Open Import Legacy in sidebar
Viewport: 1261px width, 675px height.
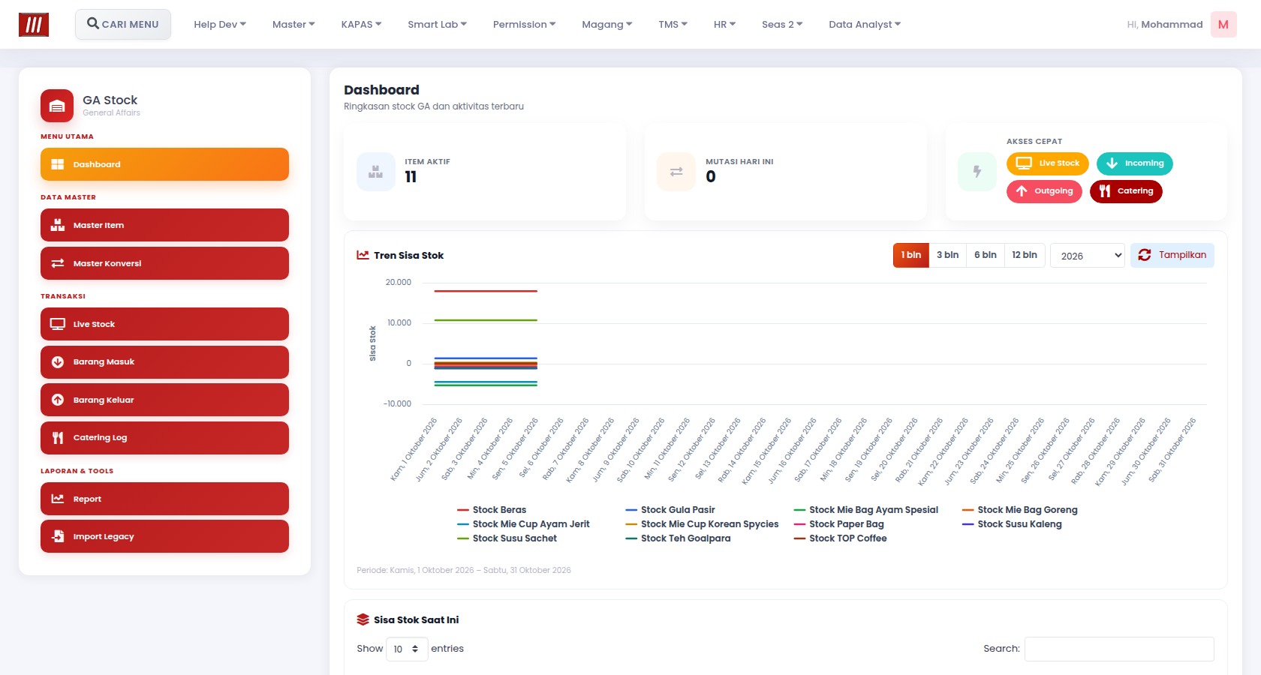[164, 536]
